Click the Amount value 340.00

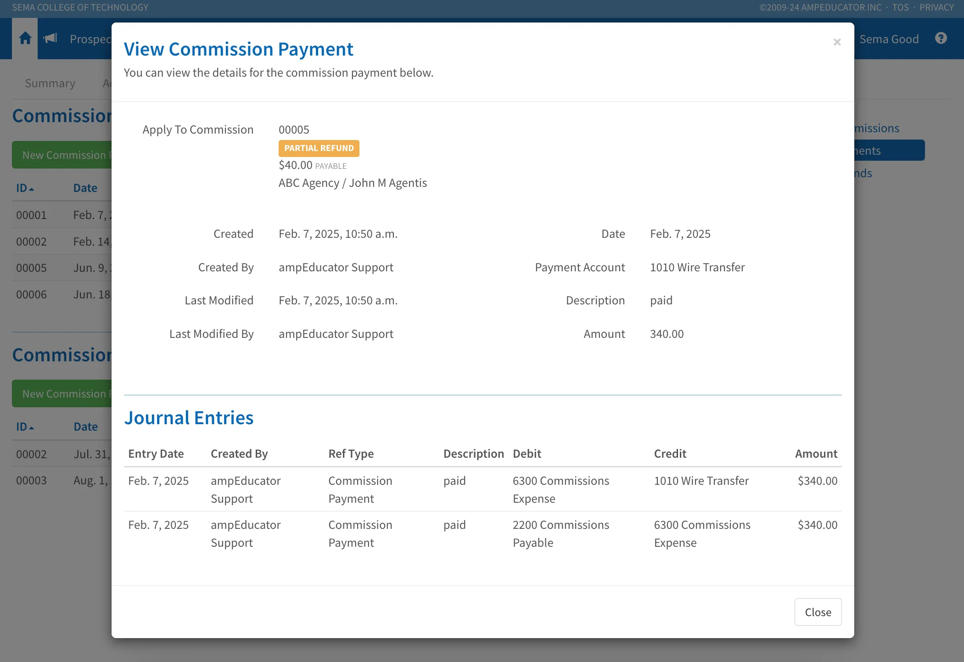click(x=667, y=334)
